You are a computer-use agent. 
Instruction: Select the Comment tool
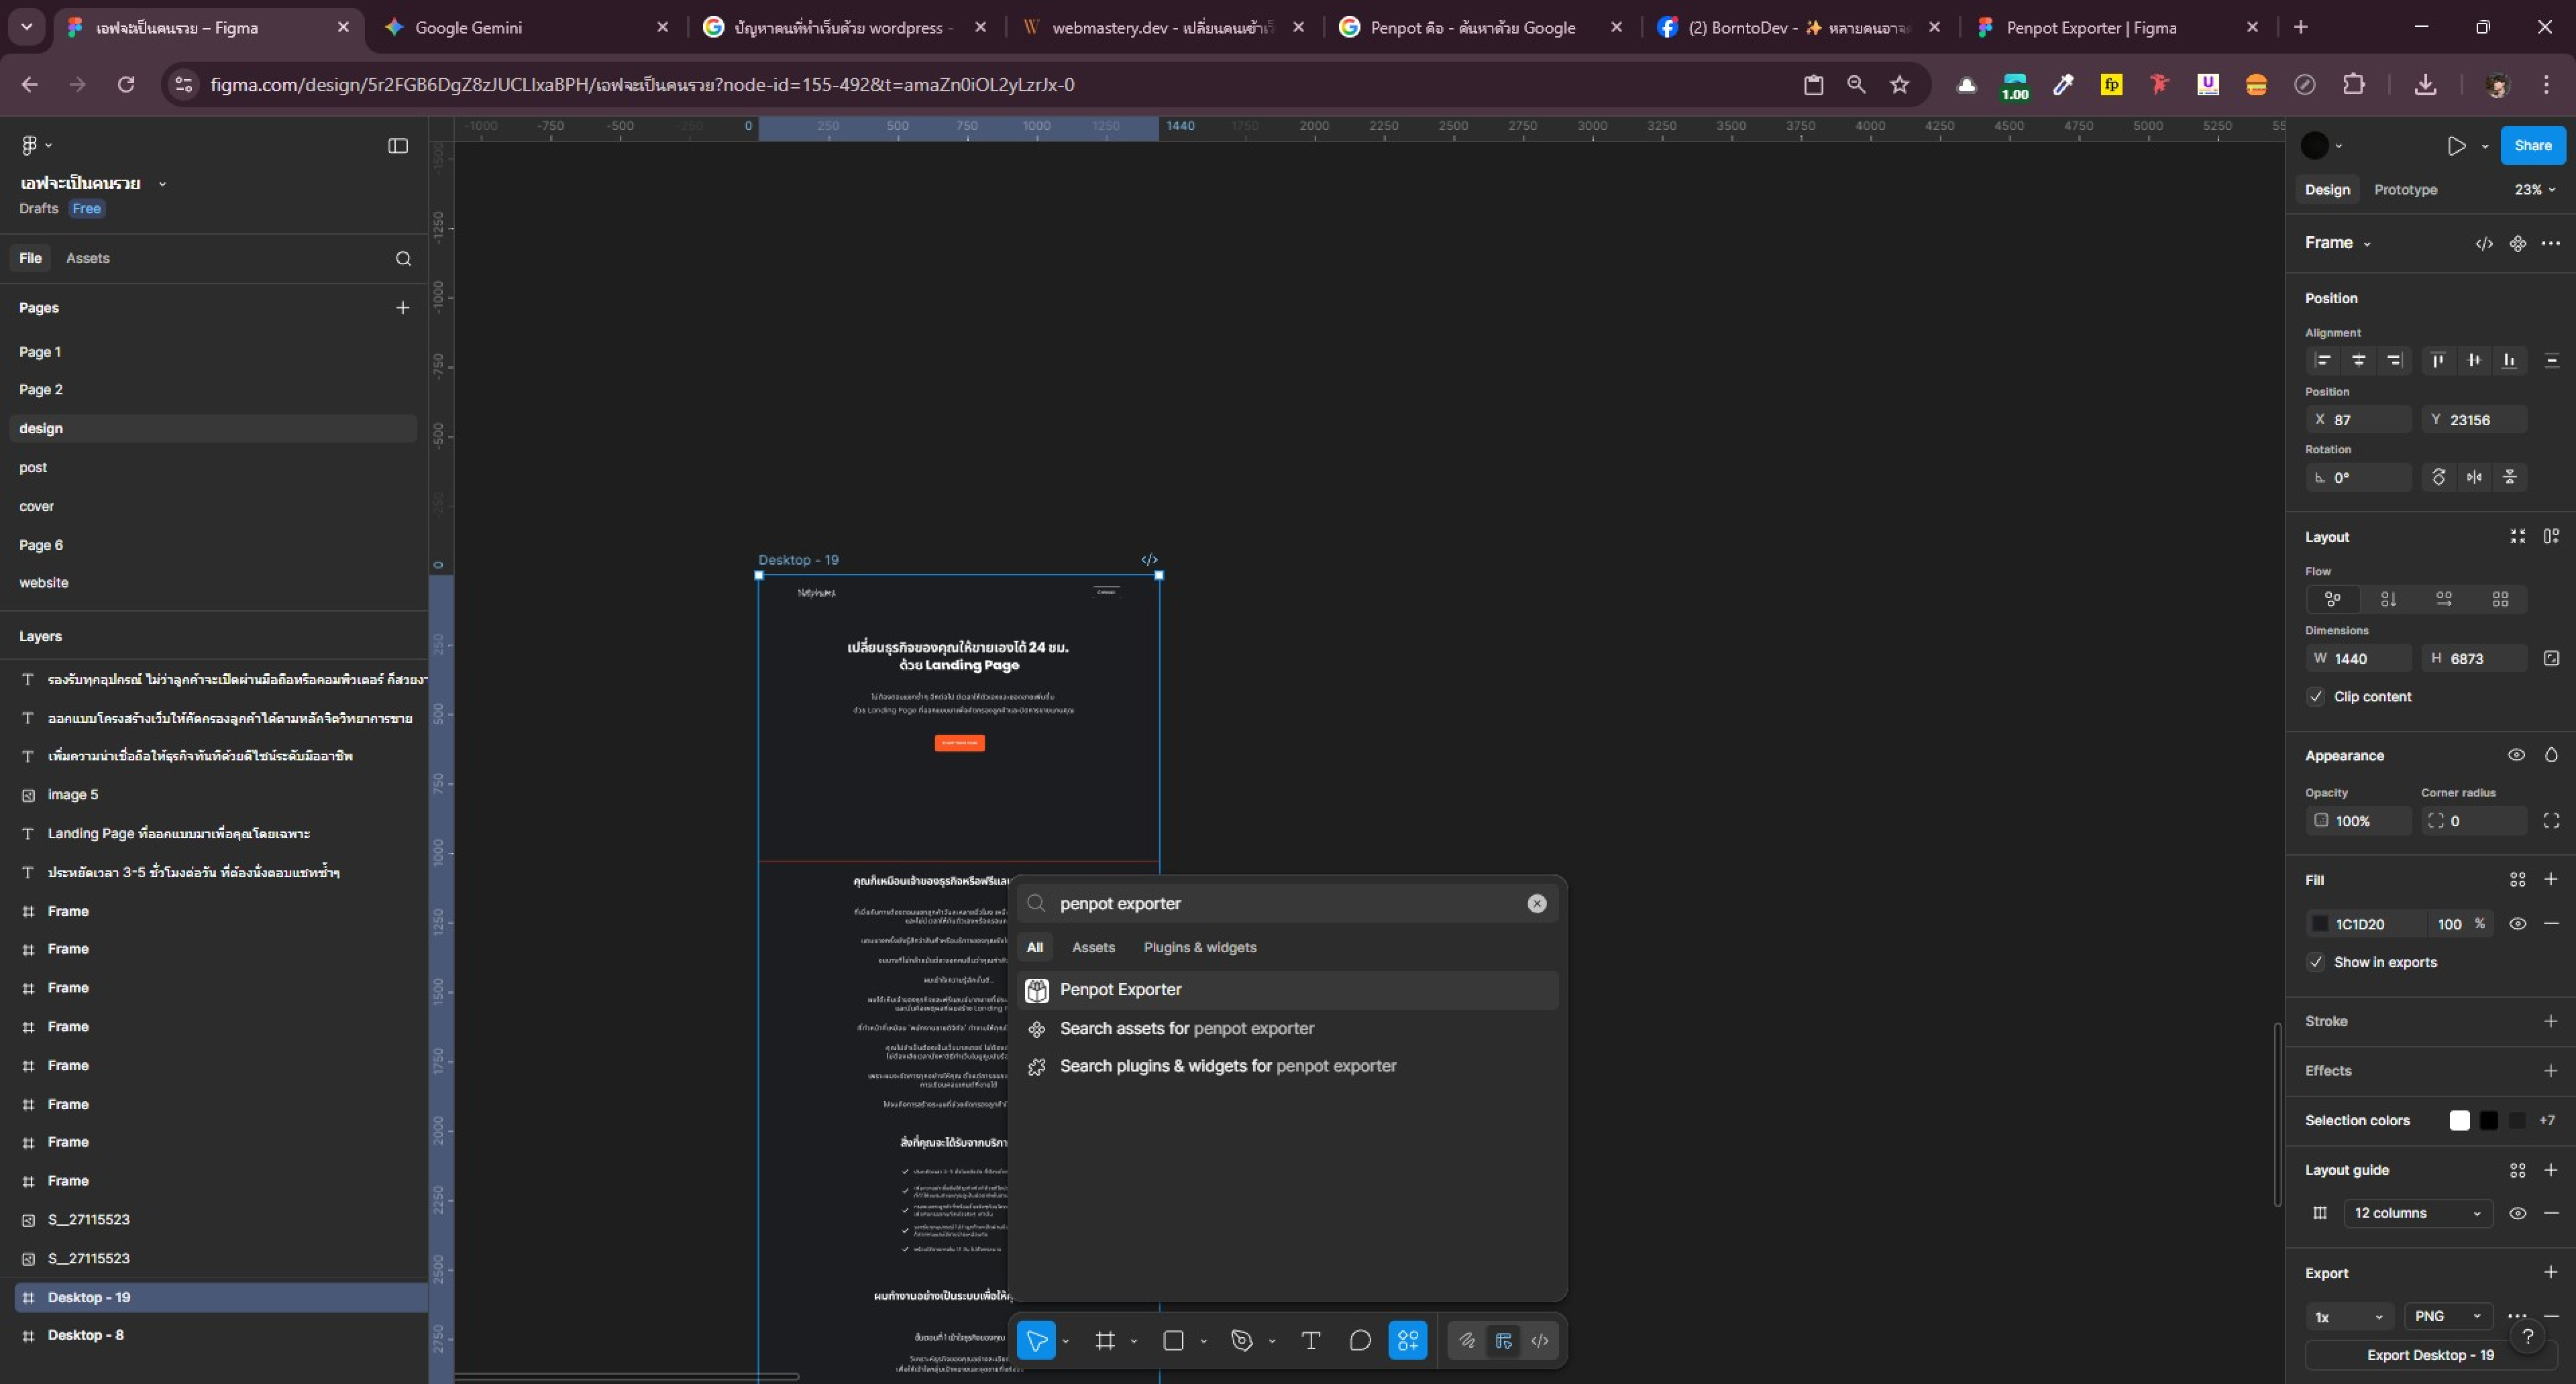pos(1360,1341)
